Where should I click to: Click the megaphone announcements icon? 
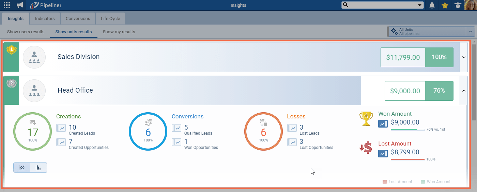click(20, 5)
